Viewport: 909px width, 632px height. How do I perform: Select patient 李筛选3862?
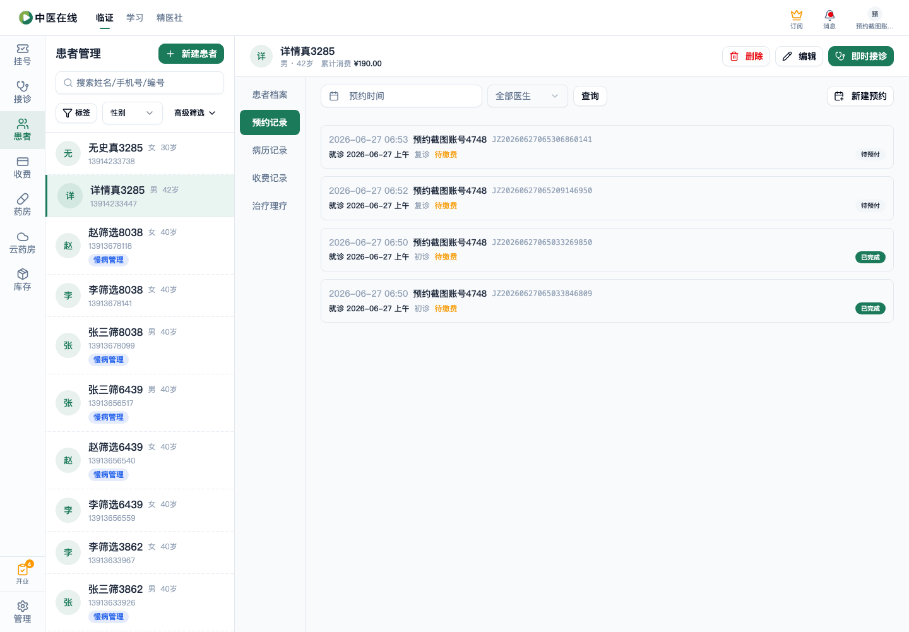tap(140, 552)
